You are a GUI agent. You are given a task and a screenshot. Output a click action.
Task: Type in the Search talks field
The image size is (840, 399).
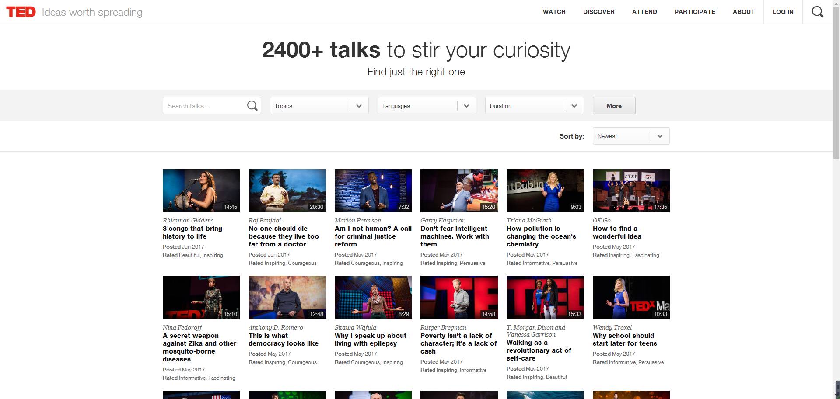click(x=203, y=106)
